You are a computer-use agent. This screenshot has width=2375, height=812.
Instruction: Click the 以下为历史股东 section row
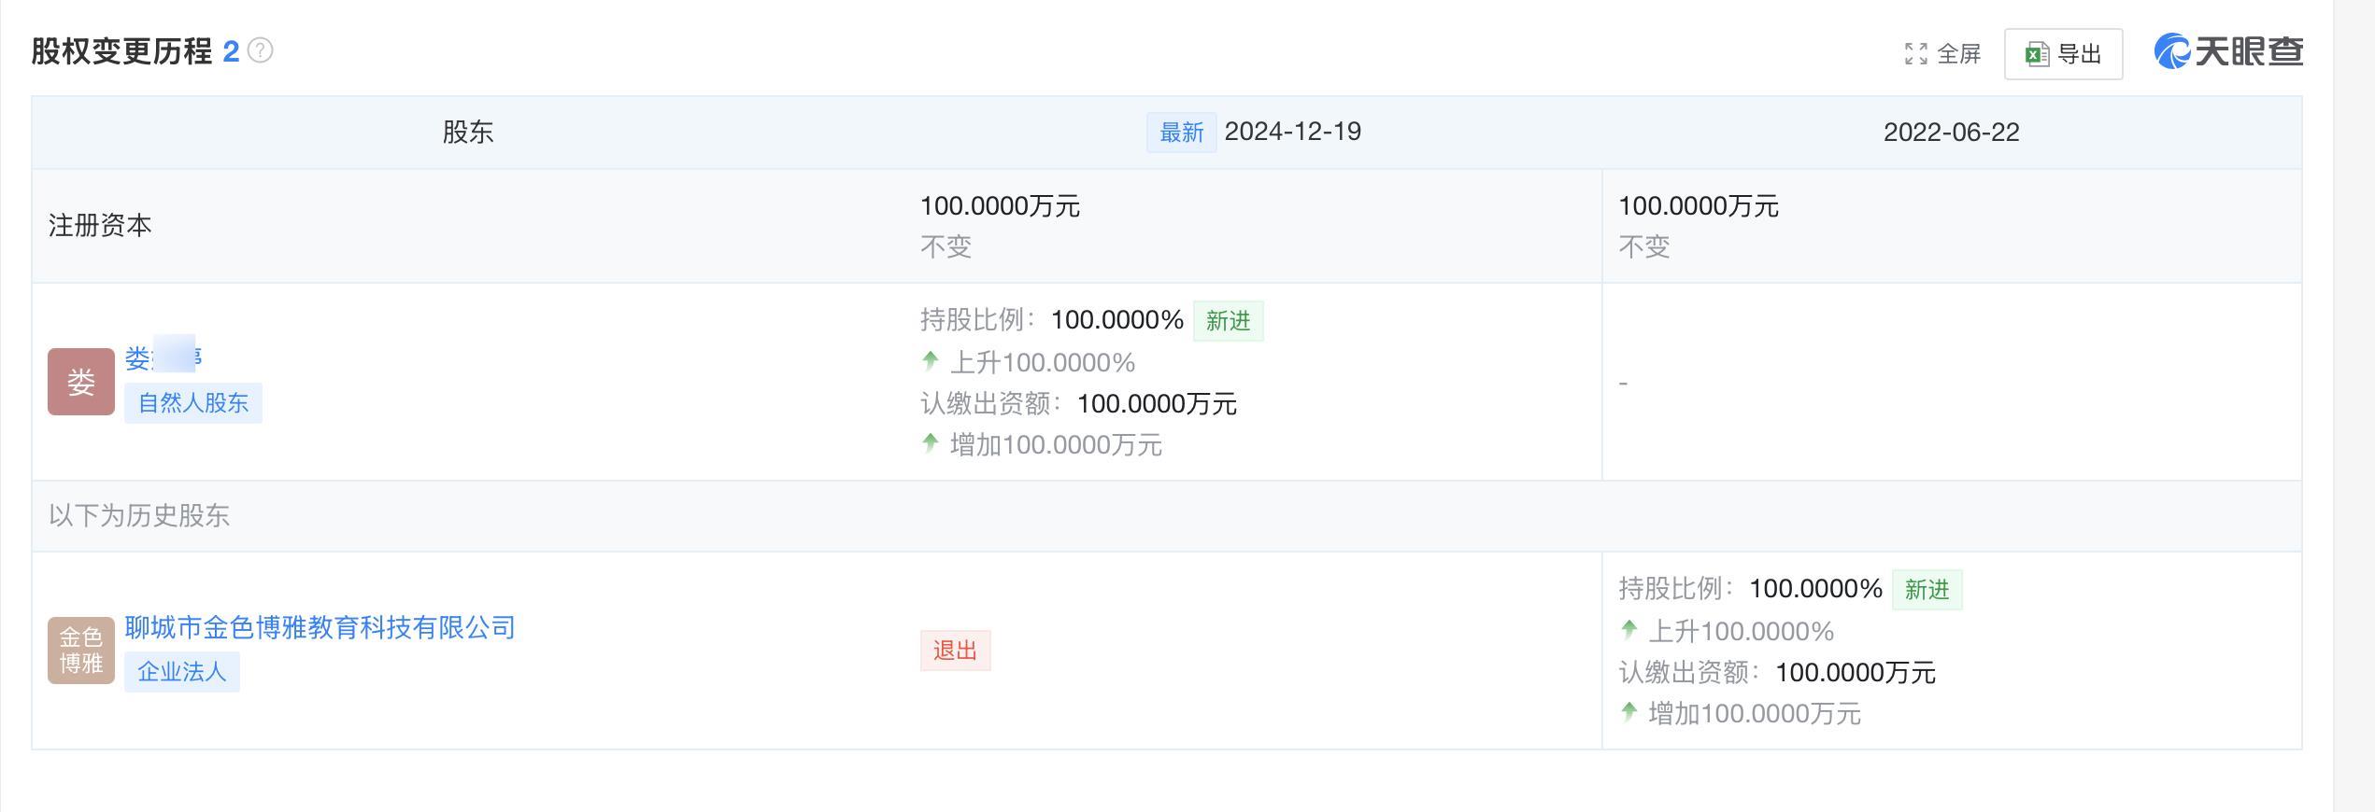pyautogui.click(x=139, y=516)
